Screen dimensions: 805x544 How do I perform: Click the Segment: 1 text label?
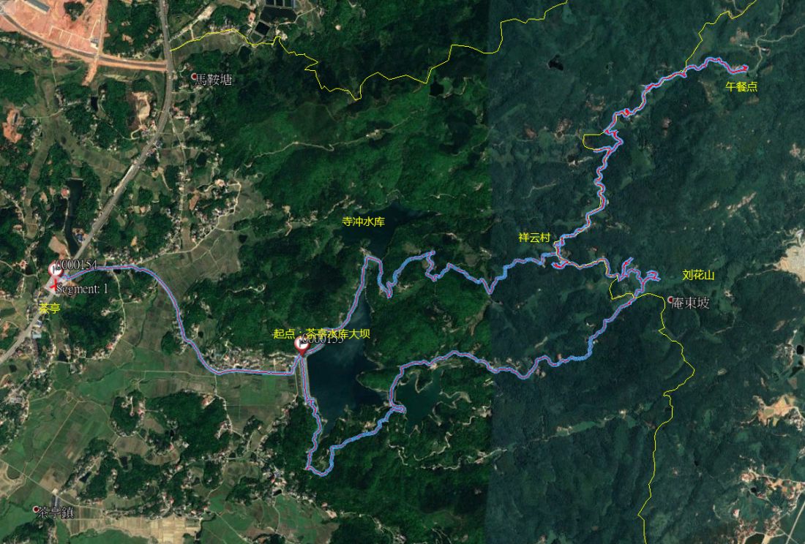click(x=82, y=289)
